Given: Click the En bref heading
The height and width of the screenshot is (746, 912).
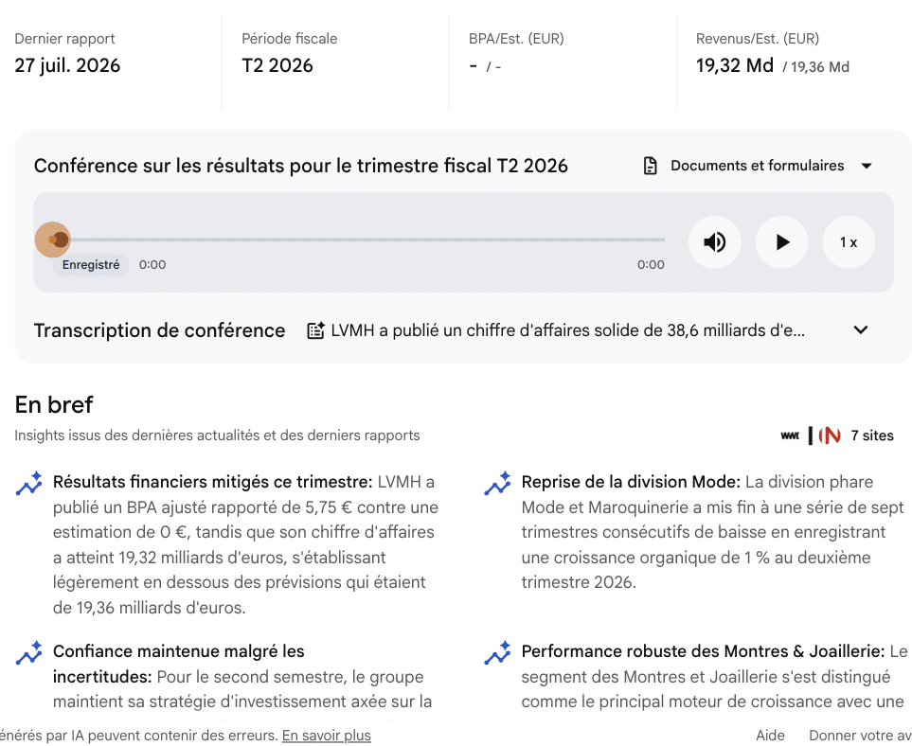Looking at the screenshot, I should (54, 404).
